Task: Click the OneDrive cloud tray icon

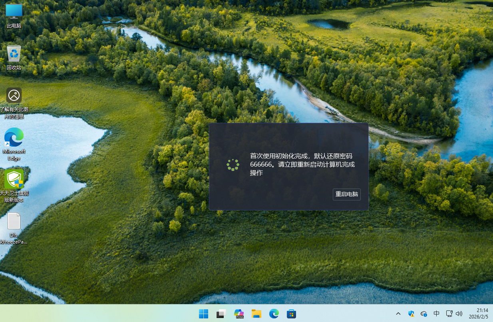Action: click(424, 314)
